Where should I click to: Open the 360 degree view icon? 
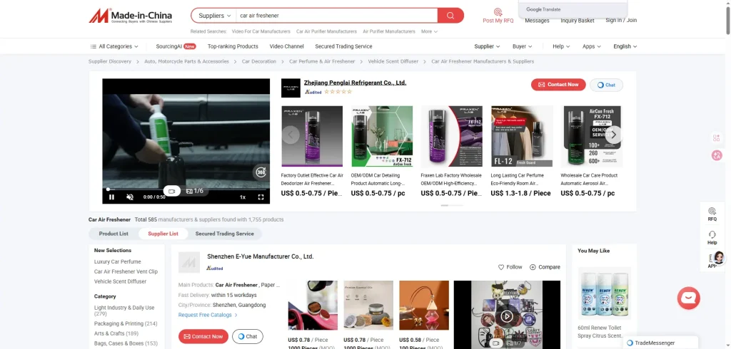[x=260, y=172]
